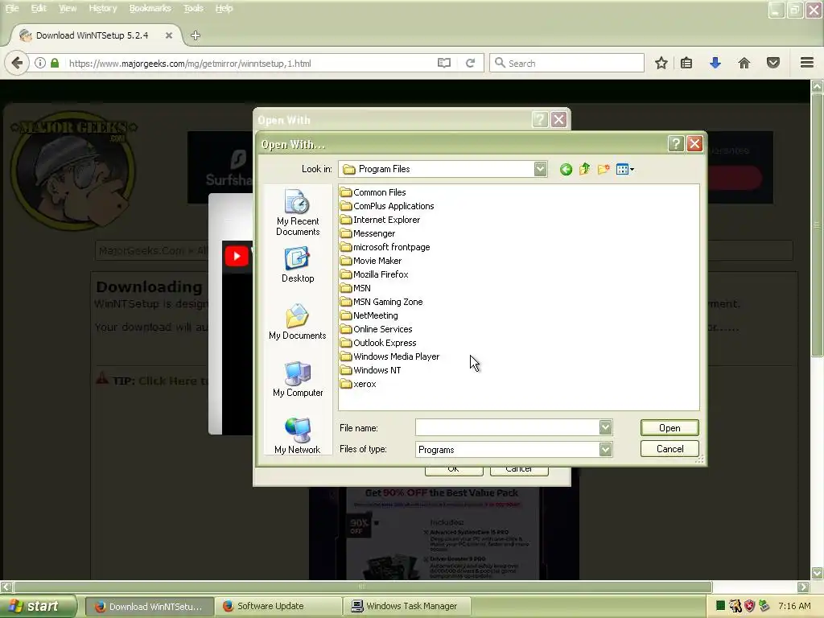Bookmark this page with star icon

(x=661, y=63)
